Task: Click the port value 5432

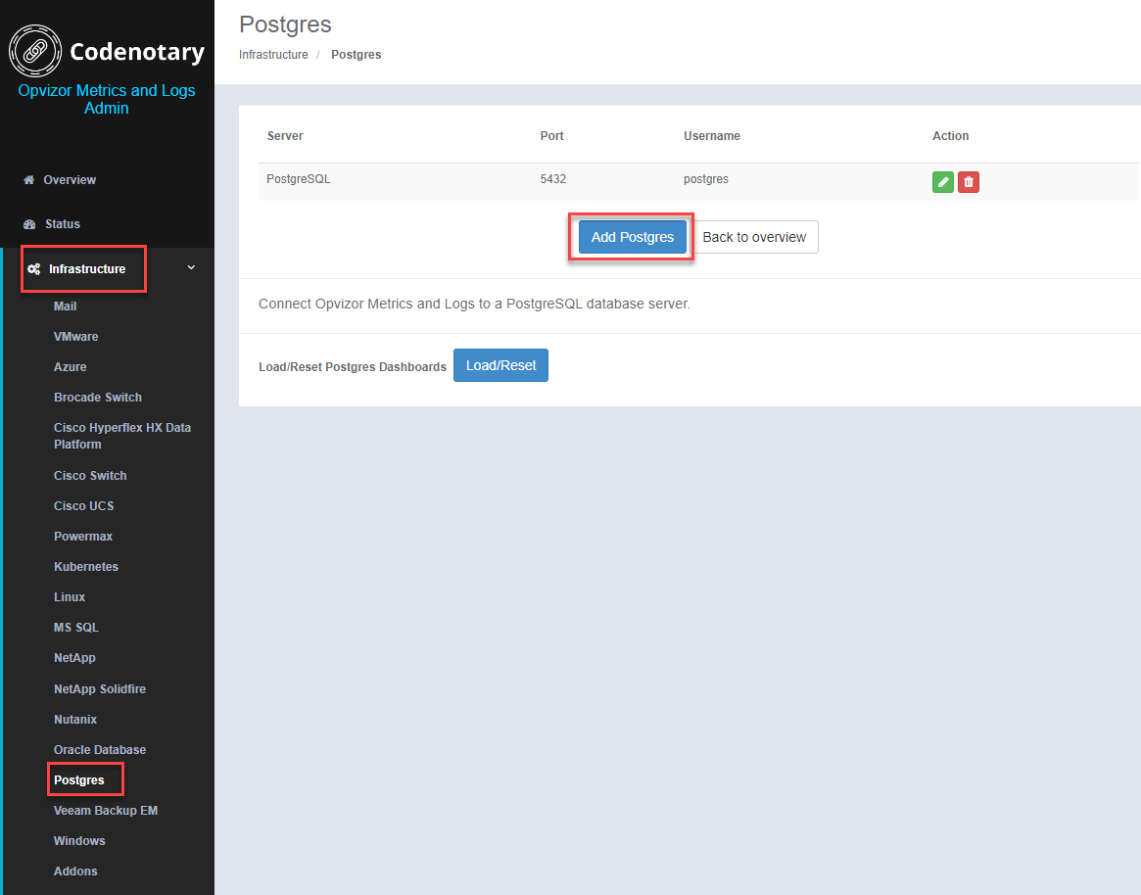Action: pos(553,179)
